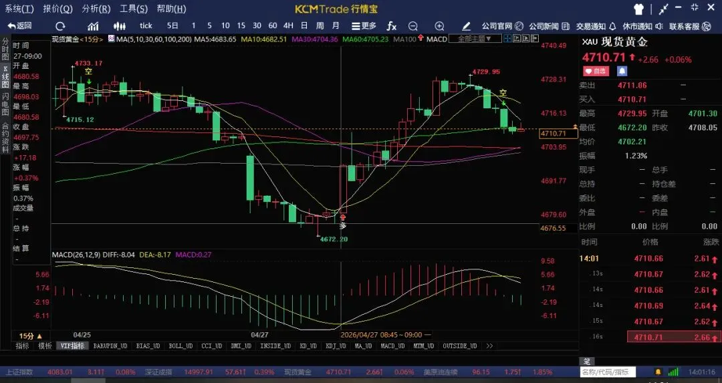This screenshot has height=383, width=722.
Task: Select the 月 monthly period
Action: click(336, 26)
